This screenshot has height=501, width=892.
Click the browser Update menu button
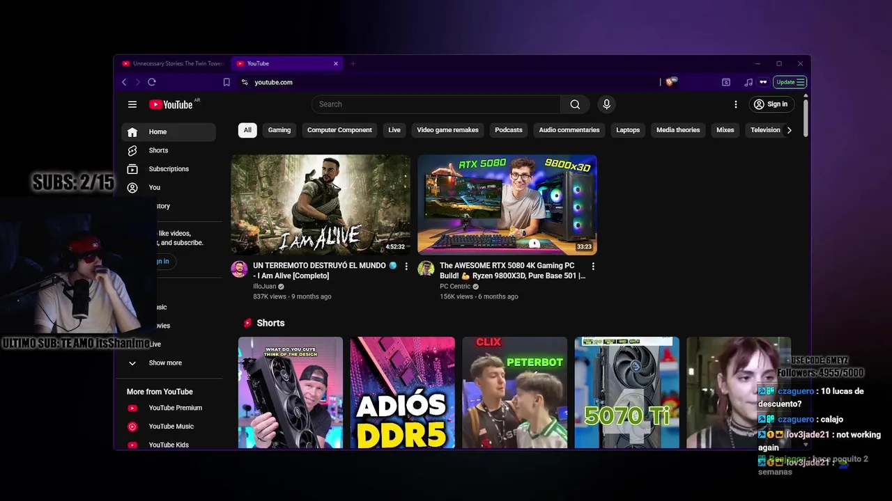[790, 82]
